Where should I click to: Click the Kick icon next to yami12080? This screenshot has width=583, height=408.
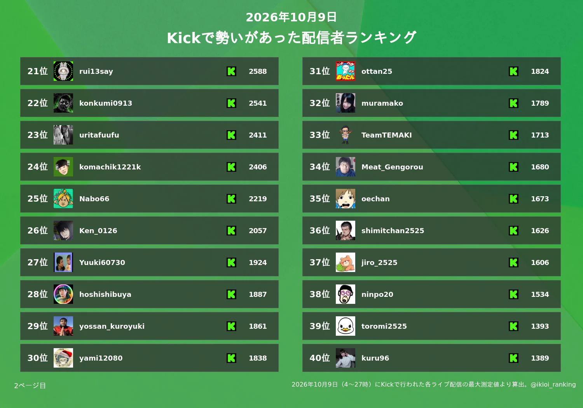(x=231, y=358)
